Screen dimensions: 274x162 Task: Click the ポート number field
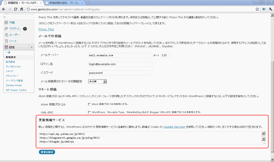click(166, 55)
